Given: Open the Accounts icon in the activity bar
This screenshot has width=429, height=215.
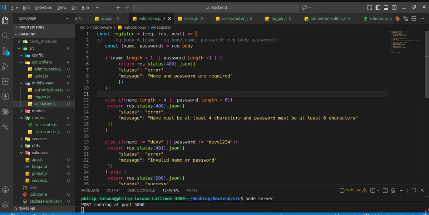Looking at the screenshot, I should [5, 190].
